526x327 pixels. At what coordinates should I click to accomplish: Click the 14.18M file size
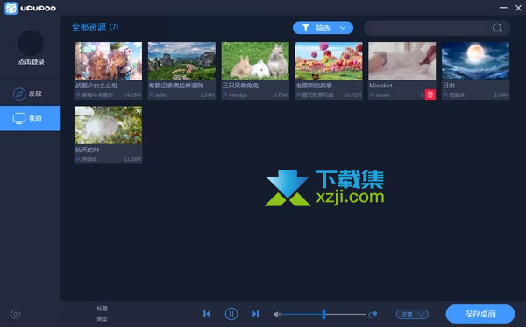point(132,95)
